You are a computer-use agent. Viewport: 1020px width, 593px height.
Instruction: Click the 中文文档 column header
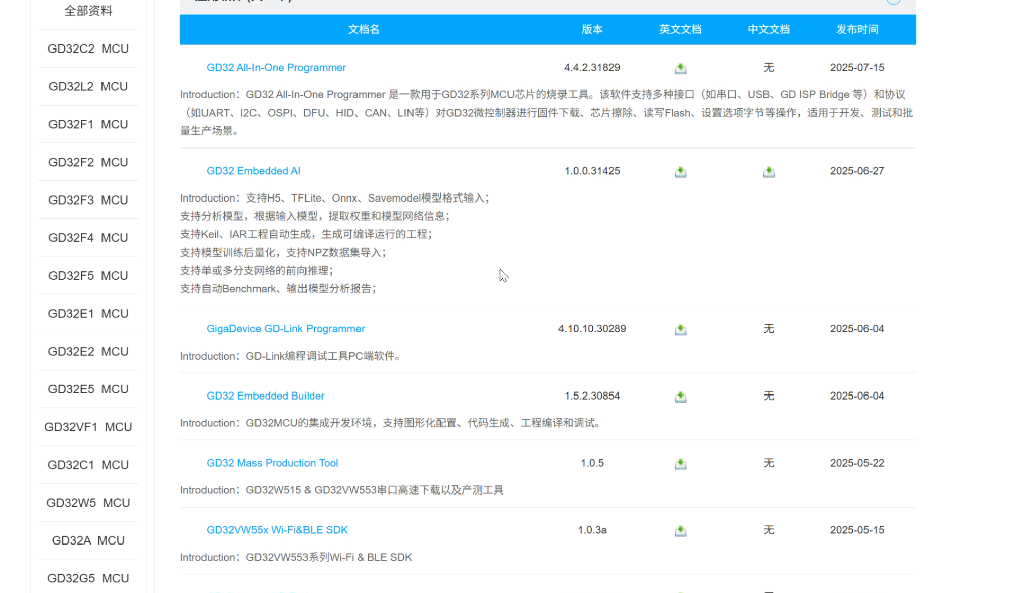(x=769, y=29)
